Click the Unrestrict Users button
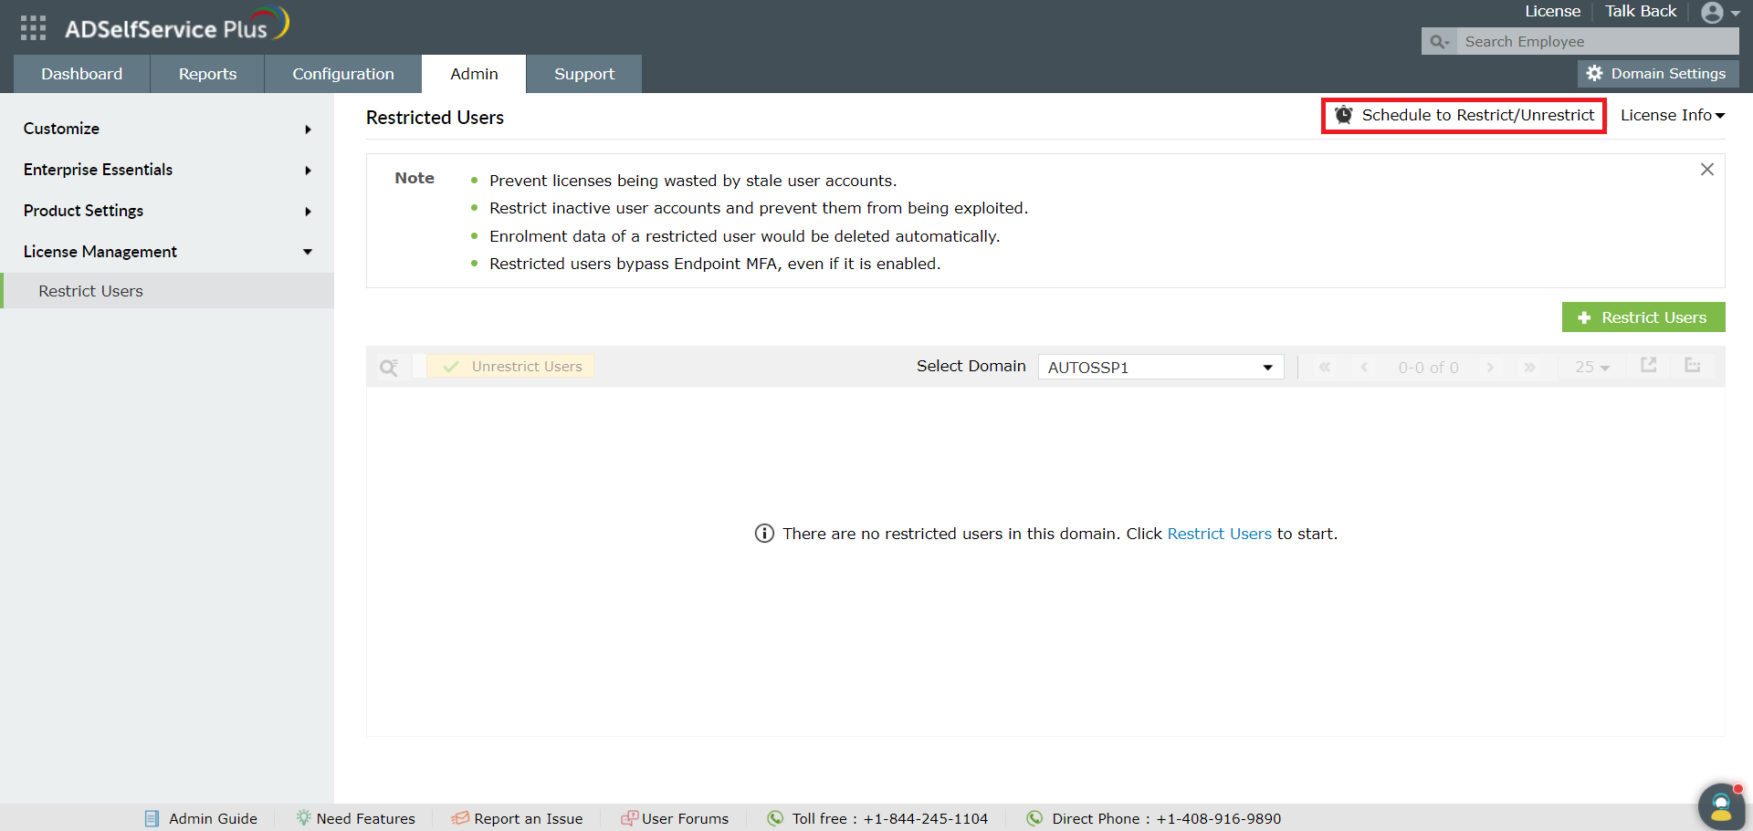This screenshot has height=831, width=1753. [x=510, y=367]
